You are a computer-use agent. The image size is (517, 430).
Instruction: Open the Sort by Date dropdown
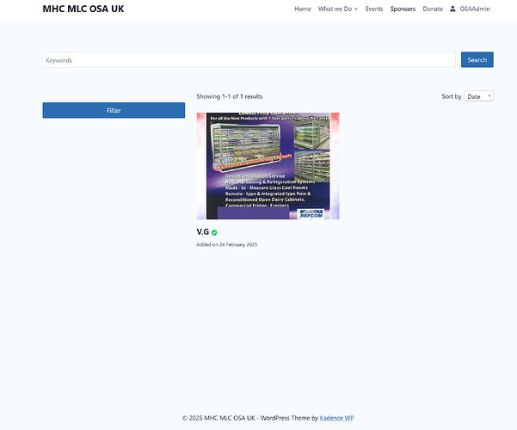478,96
